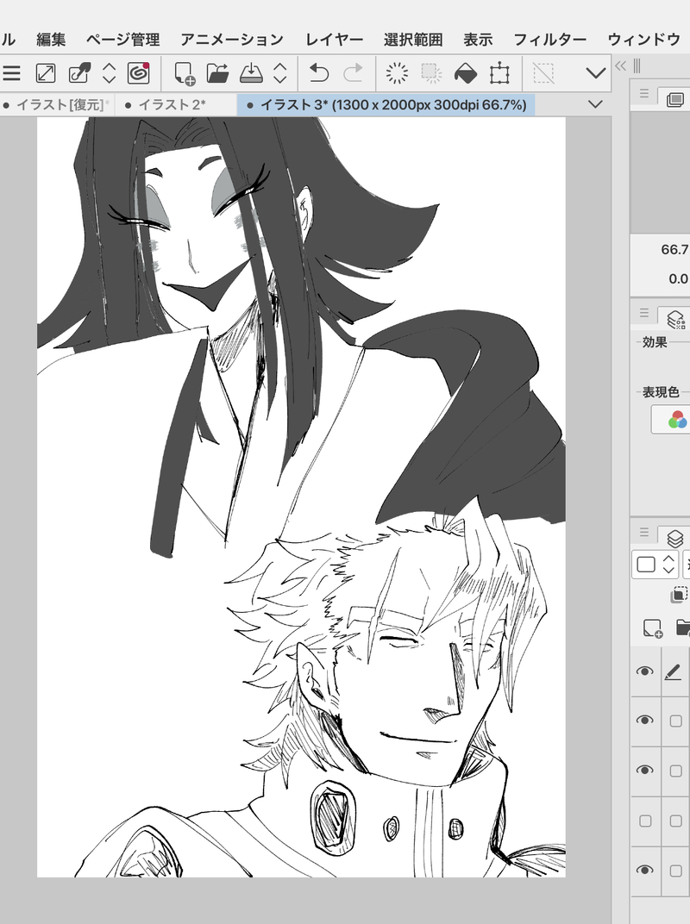Create a new canvas with New icon

pos(185,73)
